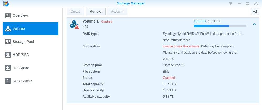
Task: Click the HDD/SSD disk icon
Action: [x=8, y=55]
